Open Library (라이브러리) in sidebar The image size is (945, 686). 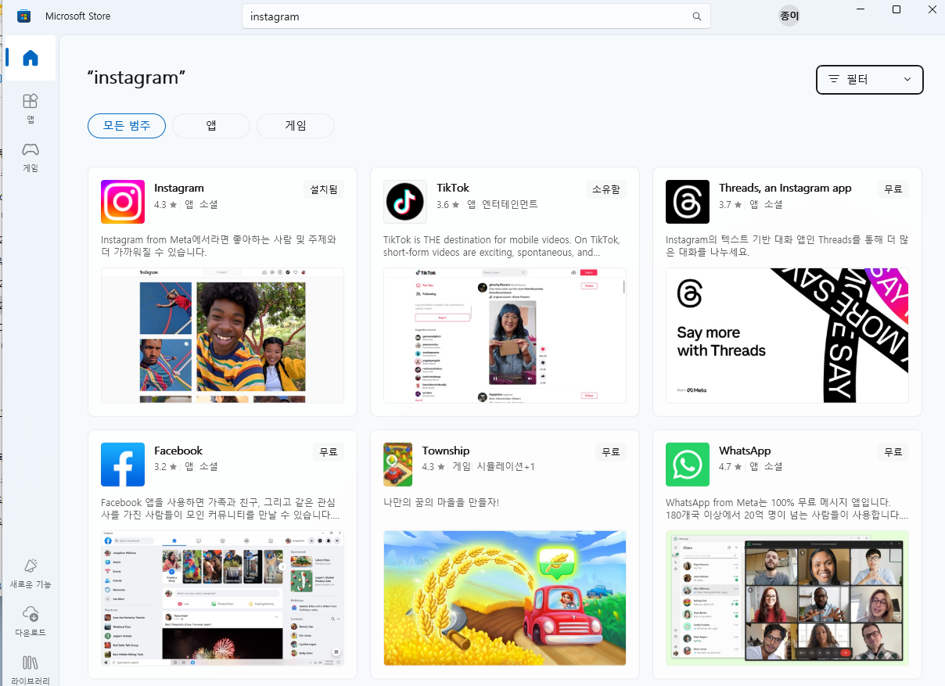(x=30, y=669)
